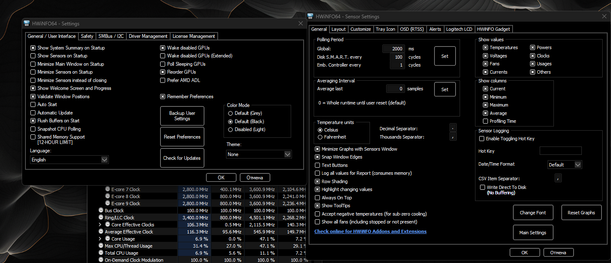Open the SMBus / I2C tab

111,36
